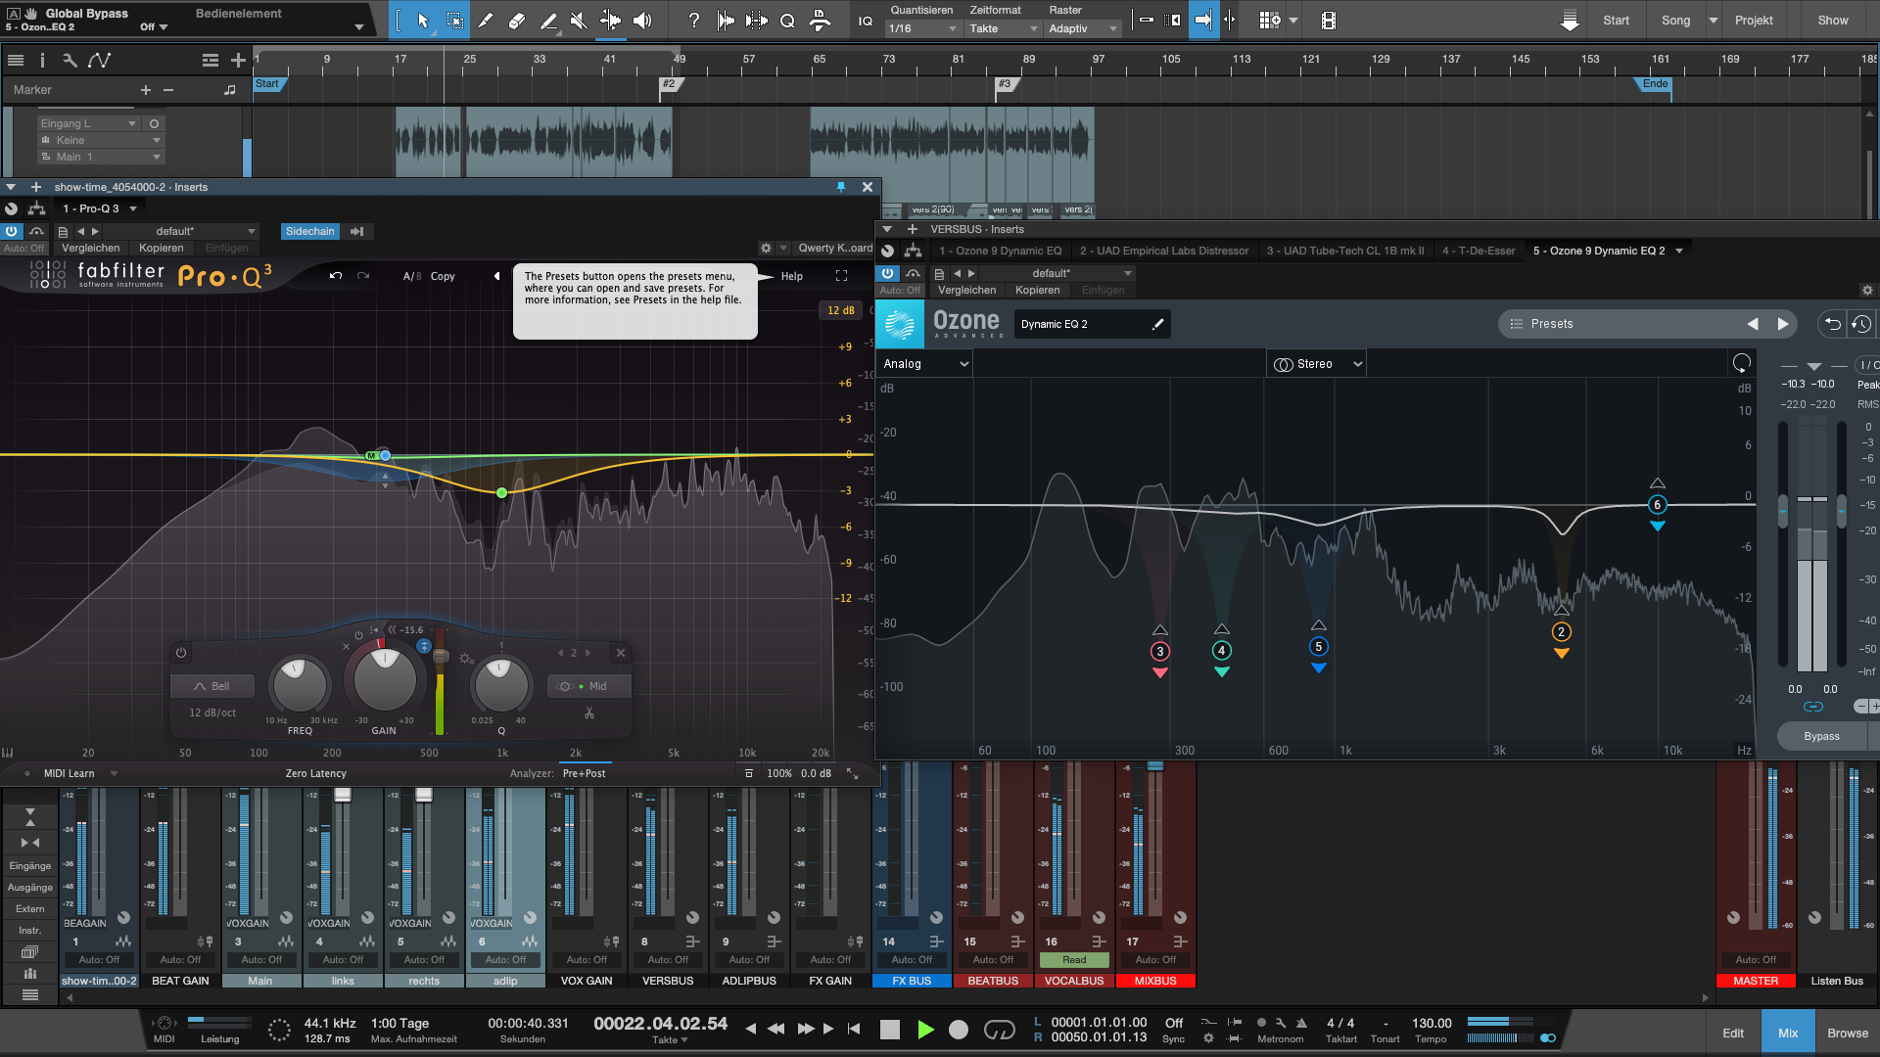Open the Browse panel tab
This screenshot has width=1880, height=1057.
coord(1848,1034)
